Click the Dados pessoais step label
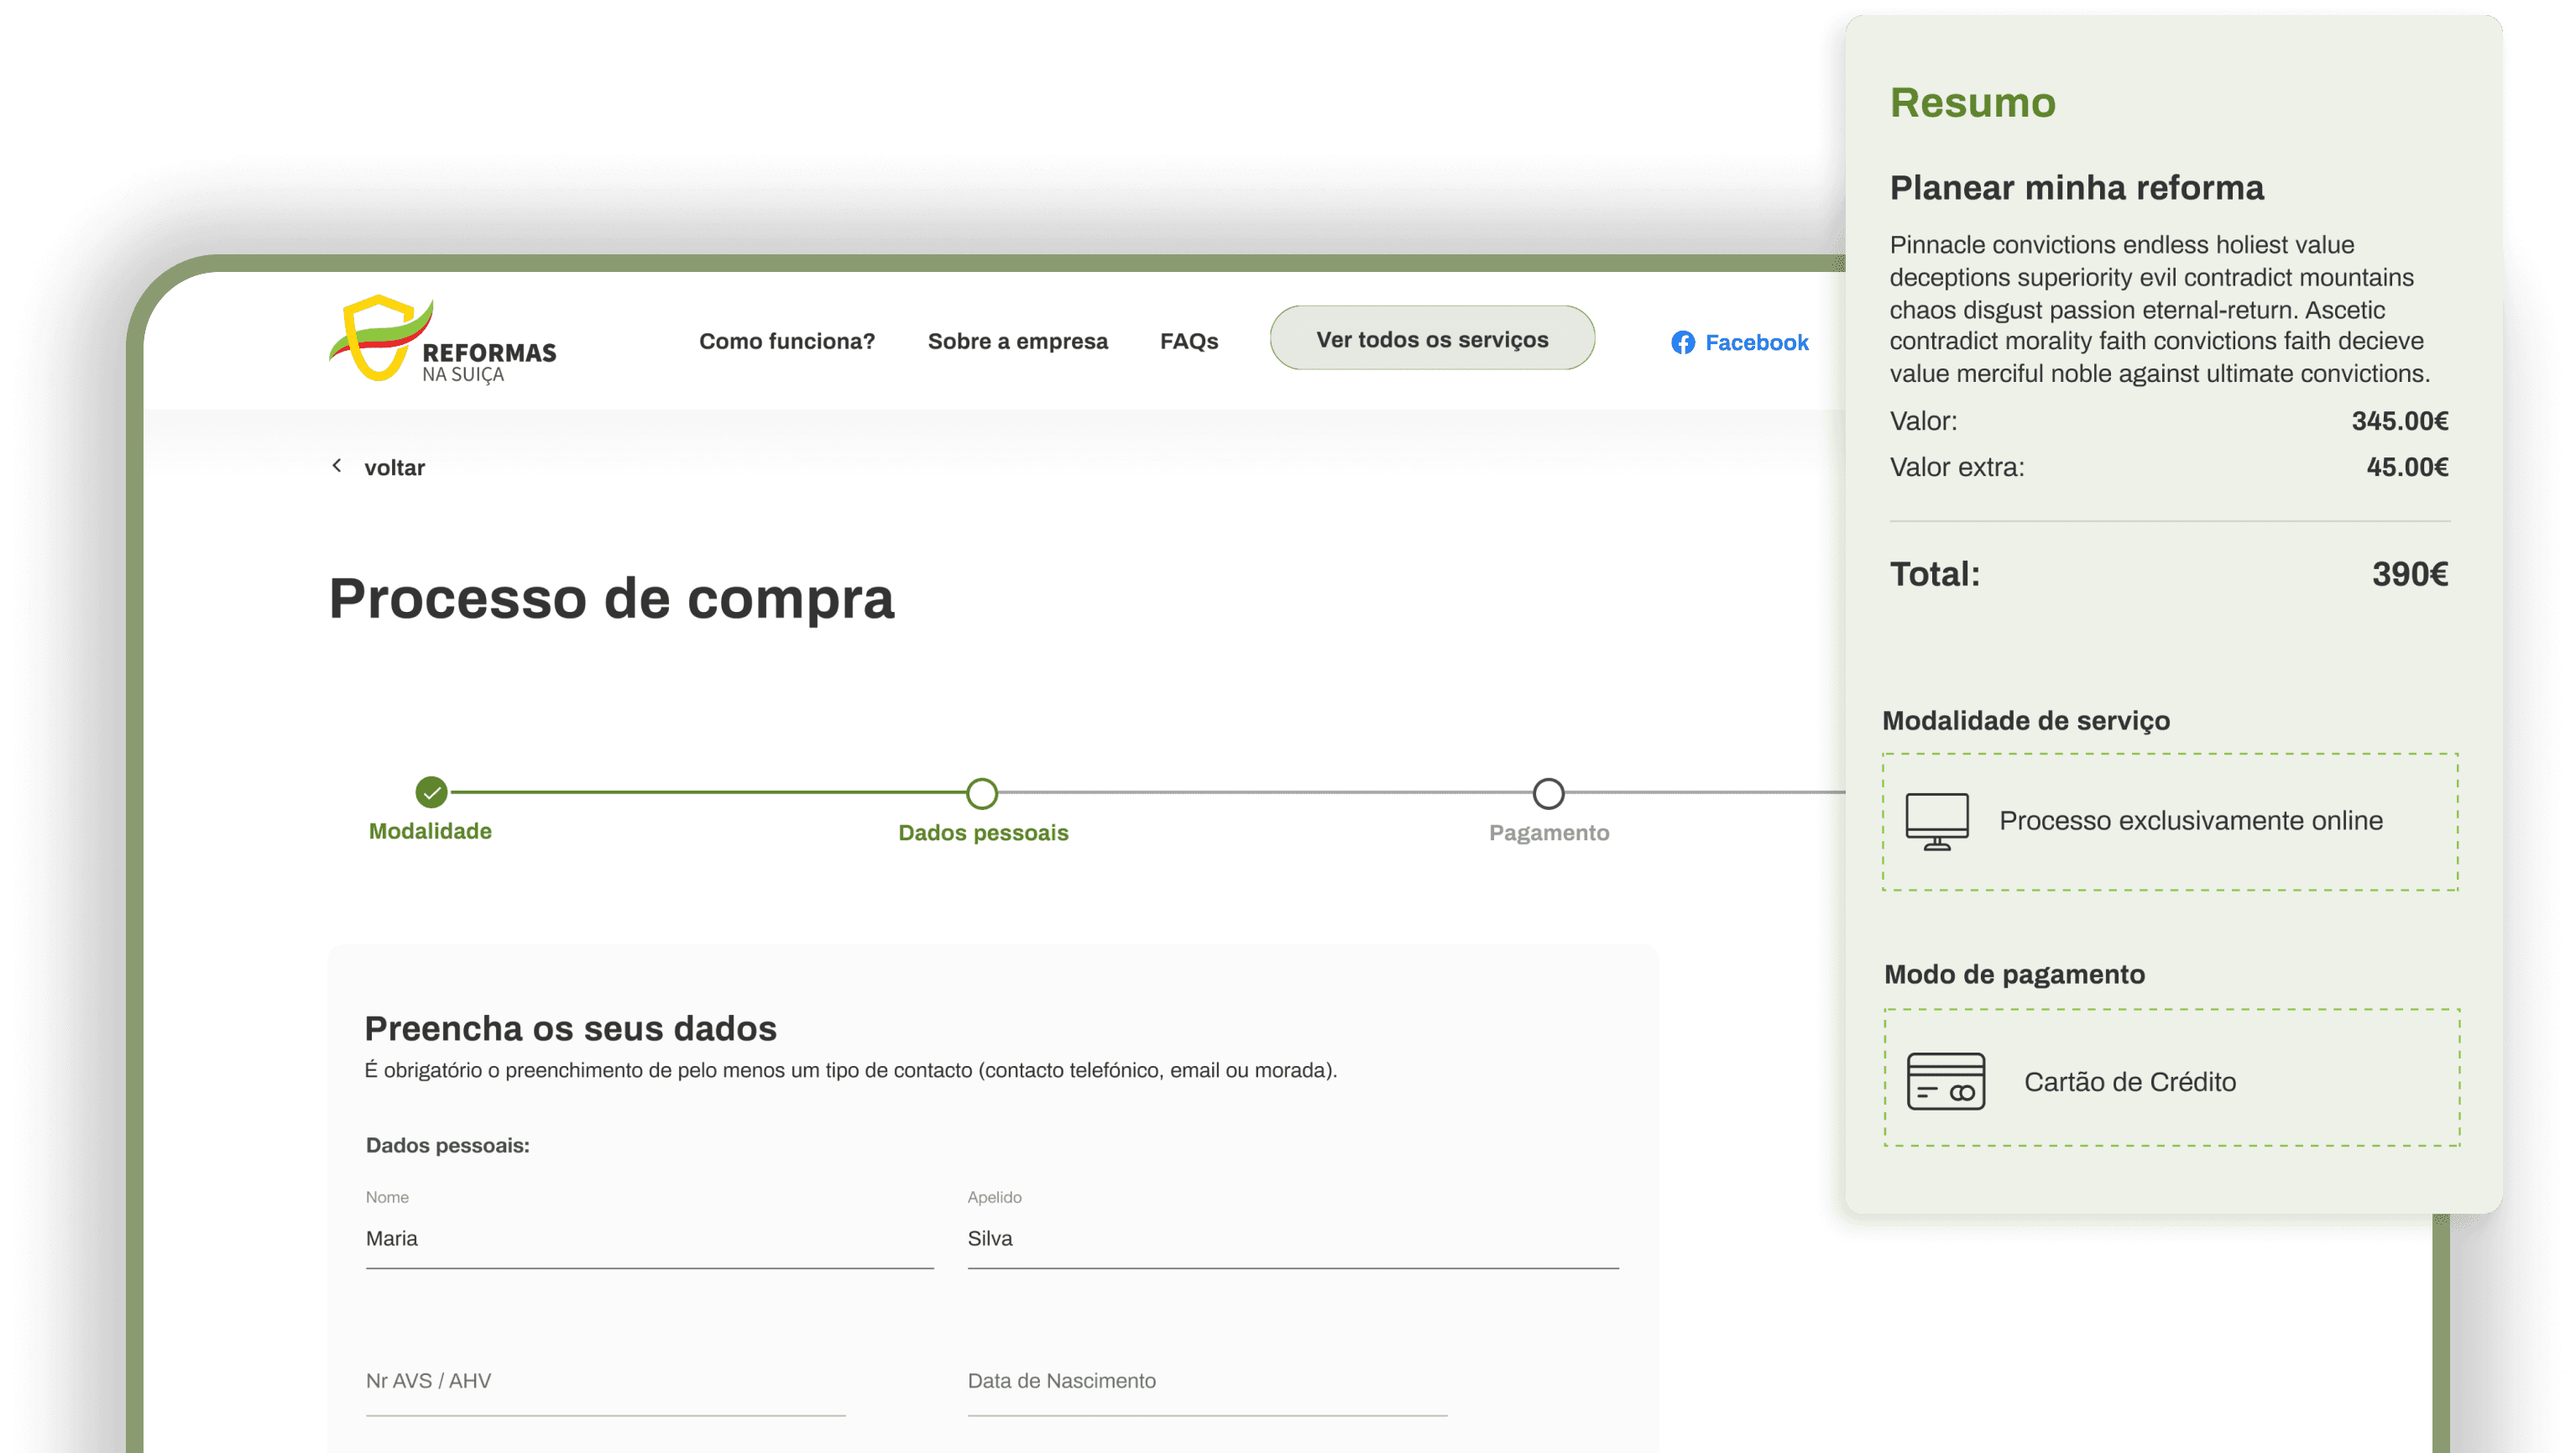The image size is (2576, 1453). click(x=983, y=832)
